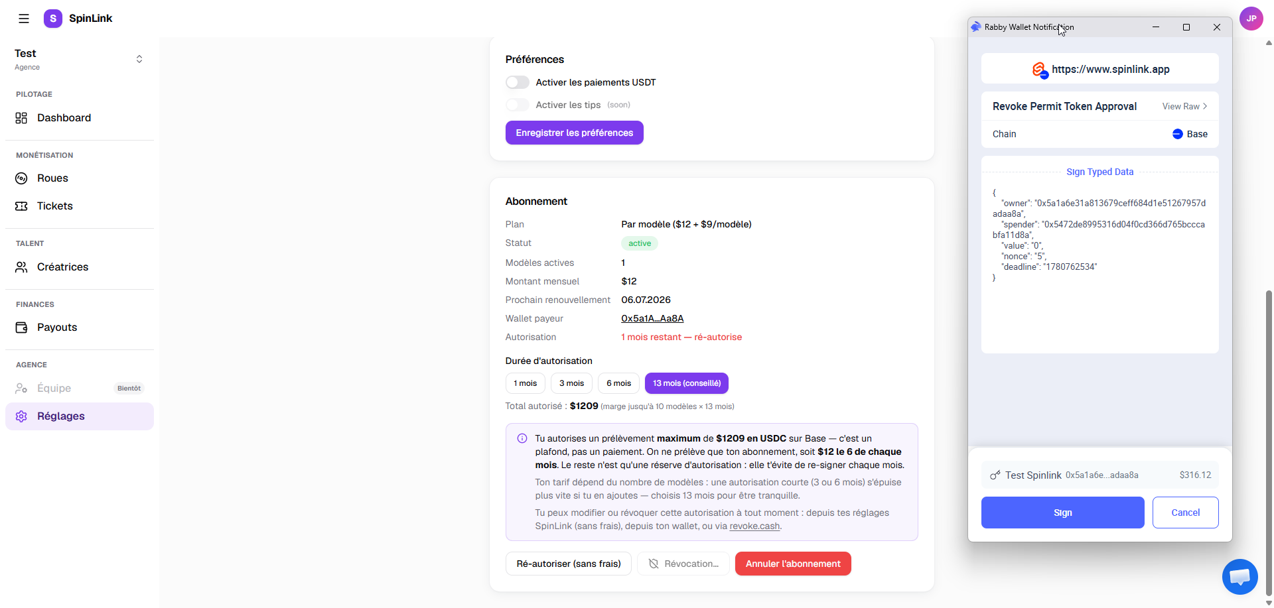This screenshot has width=1274, height=608.
Task: Click Enregistrer les préférences button
Action: [x=575, y=133]
